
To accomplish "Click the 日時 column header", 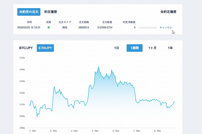I will [29, 22].
